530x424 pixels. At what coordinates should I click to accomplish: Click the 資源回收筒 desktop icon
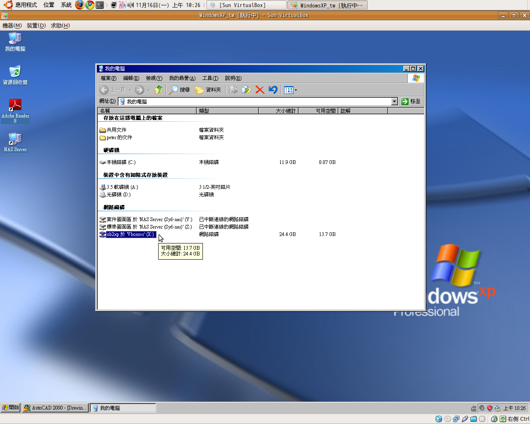point(15,75)
